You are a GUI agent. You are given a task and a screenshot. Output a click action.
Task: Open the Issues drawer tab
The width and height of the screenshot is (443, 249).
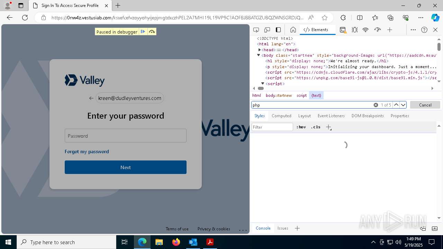point(283,228)
